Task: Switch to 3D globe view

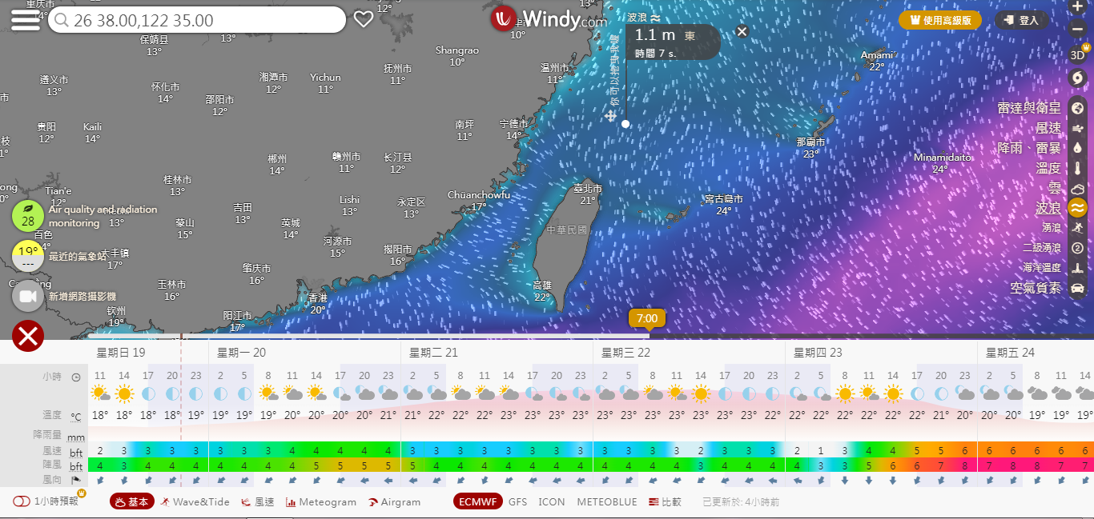Action: click(1077, 55)
